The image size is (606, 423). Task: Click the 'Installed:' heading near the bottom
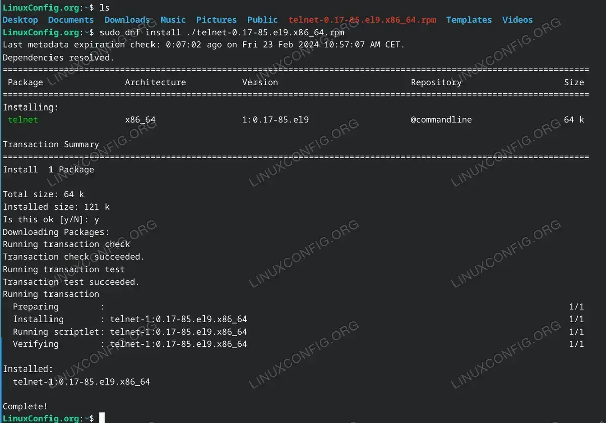pos(28,369)
